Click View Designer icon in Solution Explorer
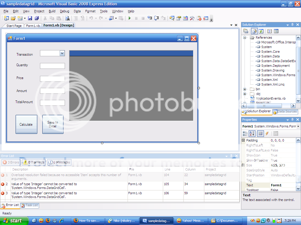 click(x=276, y=31)
